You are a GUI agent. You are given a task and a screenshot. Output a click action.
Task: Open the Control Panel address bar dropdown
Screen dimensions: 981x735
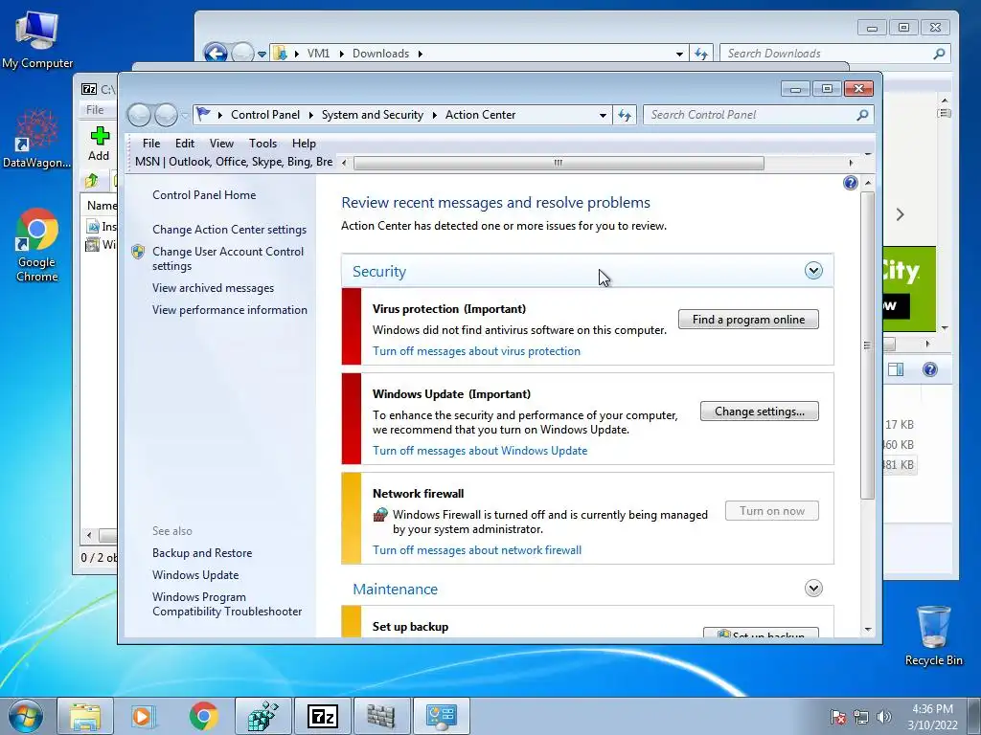(603, 115)
